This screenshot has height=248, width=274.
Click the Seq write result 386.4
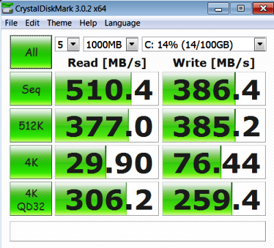click(x=214, y=88)
